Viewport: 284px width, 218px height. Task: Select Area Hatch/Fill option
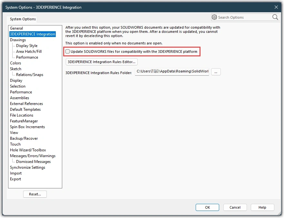pyautogui.click(x=29, y=52)
